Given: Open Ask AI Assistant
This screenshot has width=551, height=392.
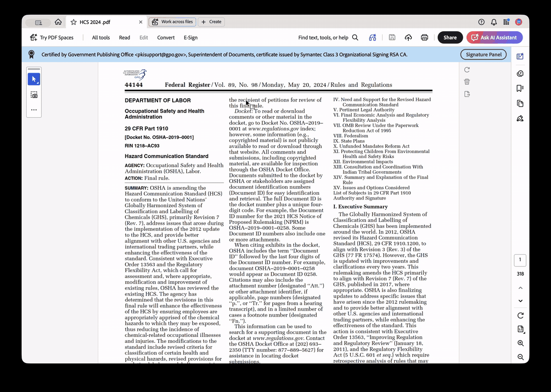Looking at the screenshot, I should click(x=495, y=38).
